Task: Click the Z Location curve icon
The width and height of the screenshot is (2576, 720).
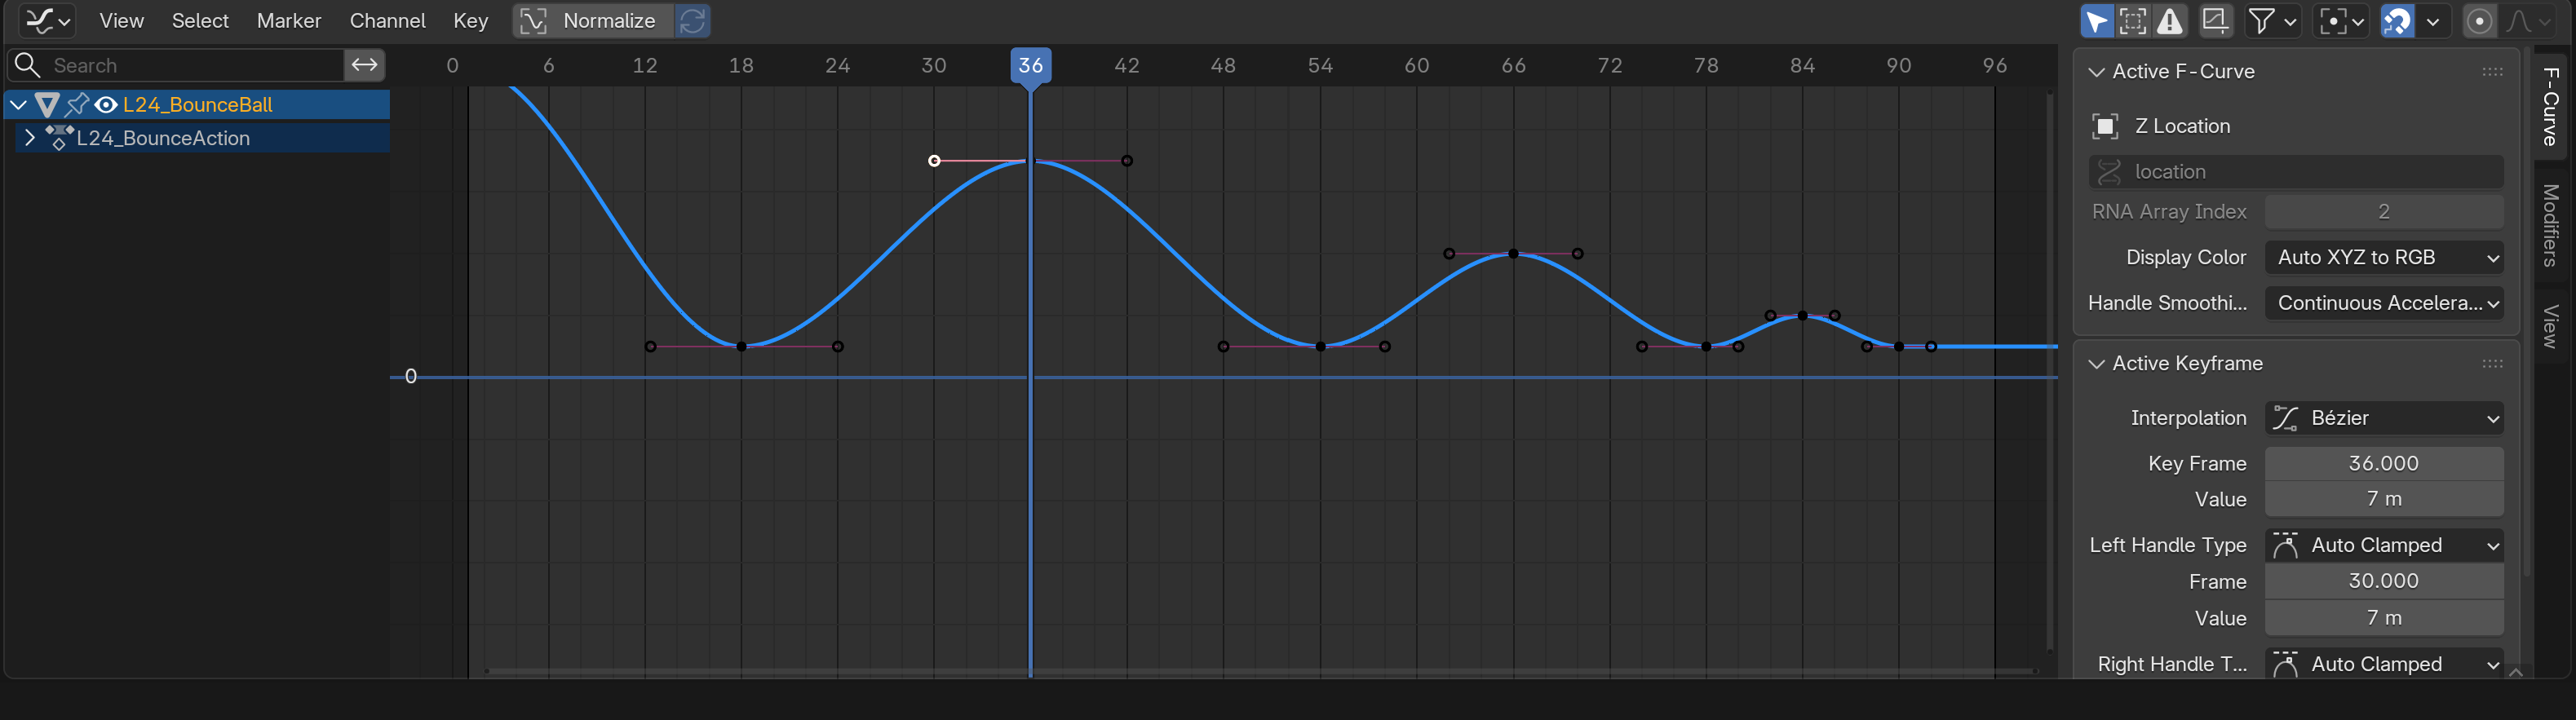Action: coord(2105,126)
